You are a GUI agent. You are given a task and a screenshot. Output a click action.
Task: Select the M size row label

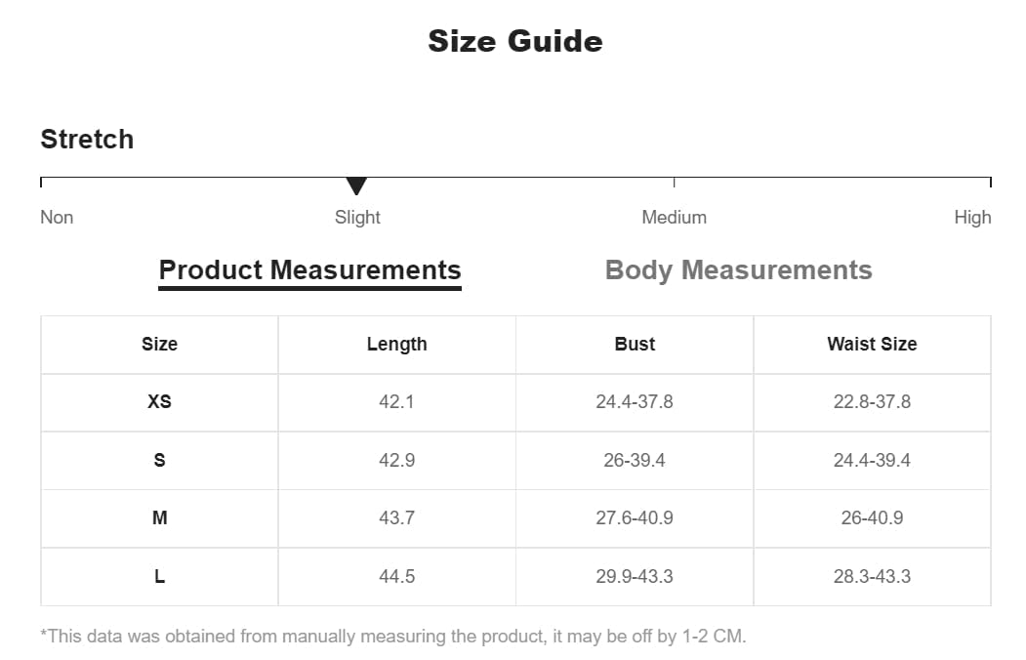click(x=160, y=518)
